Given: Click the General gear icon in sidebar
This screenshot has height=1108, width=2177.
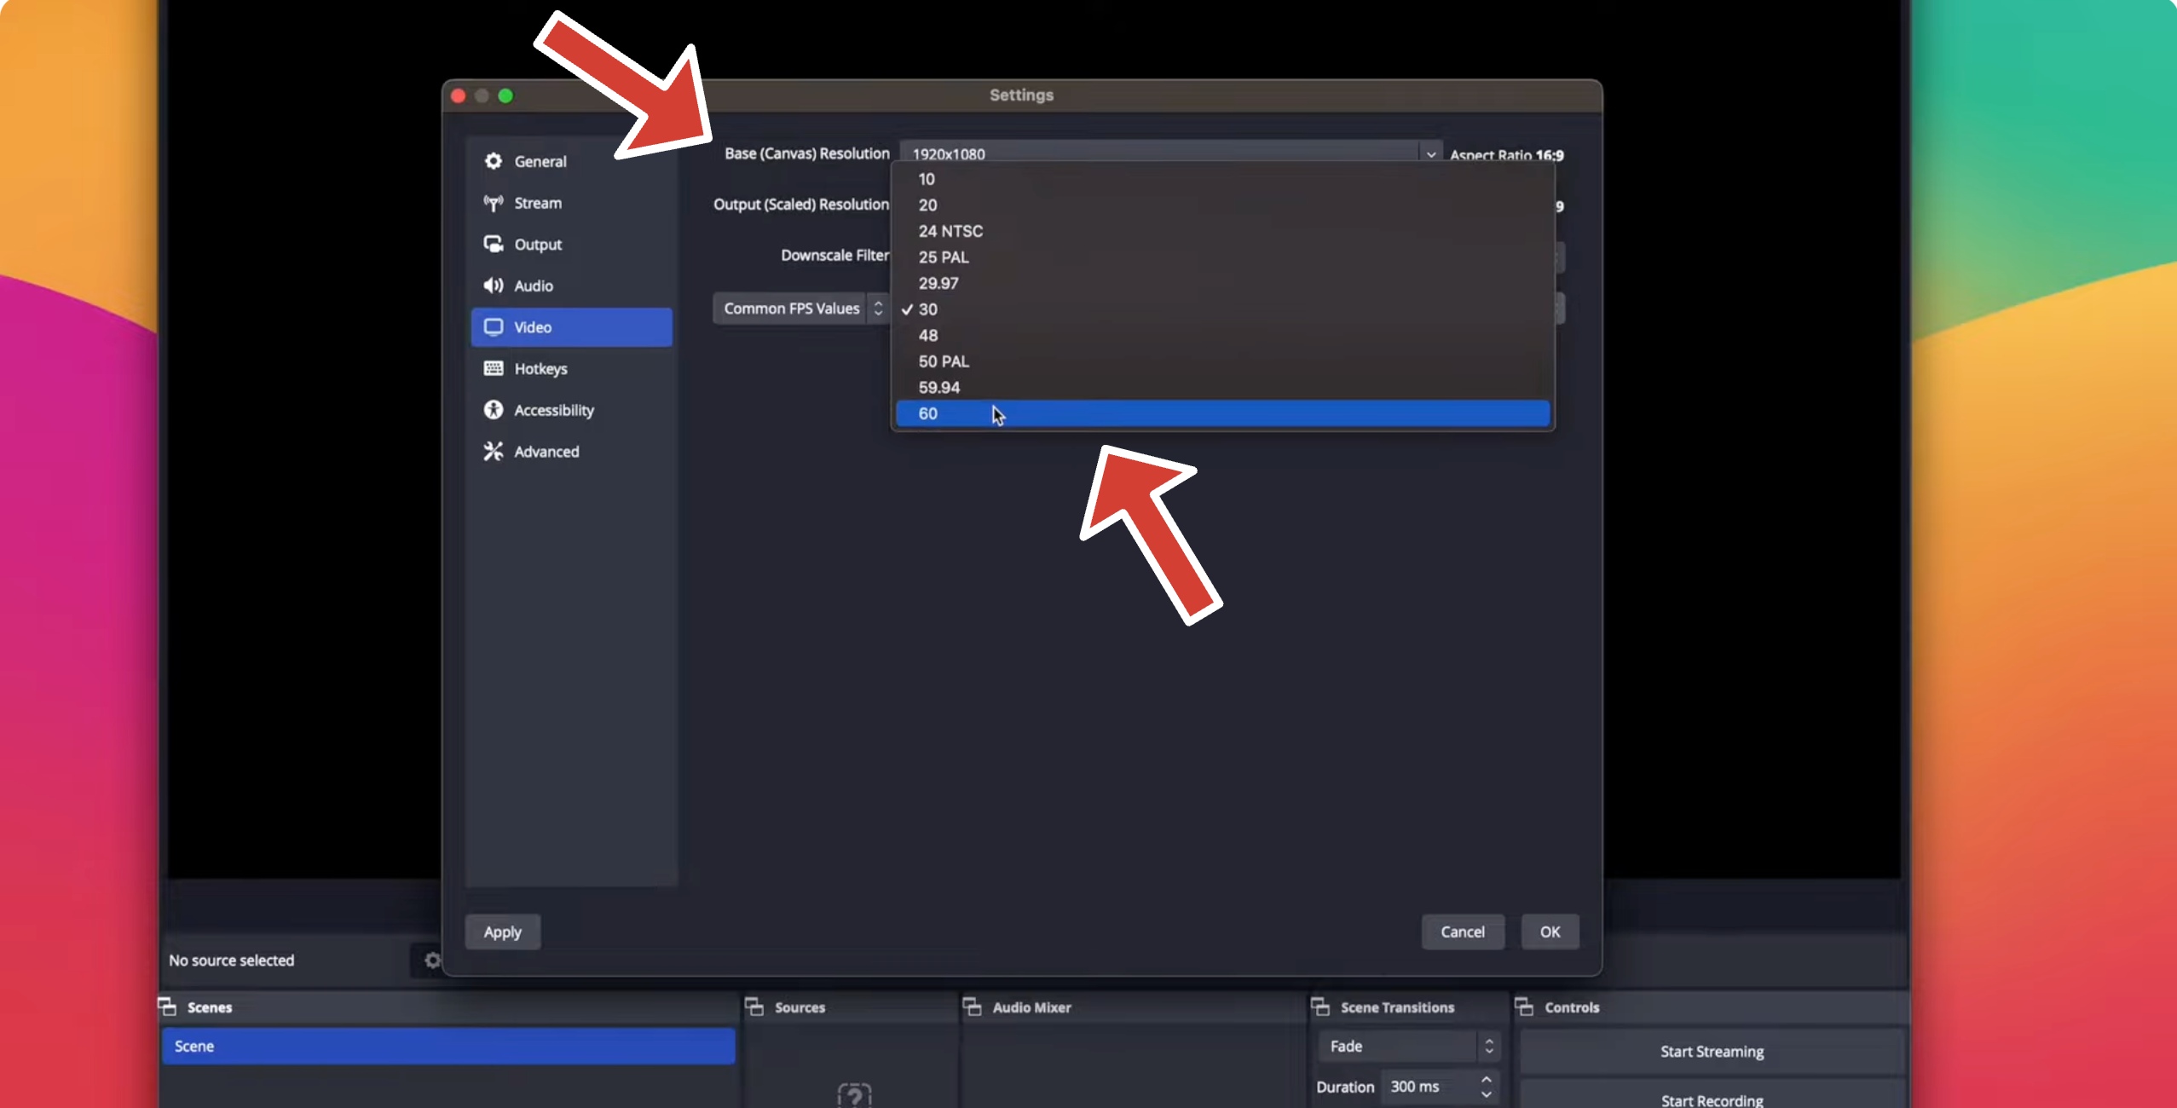Looking at the screenshot, I should pos(493,161).
